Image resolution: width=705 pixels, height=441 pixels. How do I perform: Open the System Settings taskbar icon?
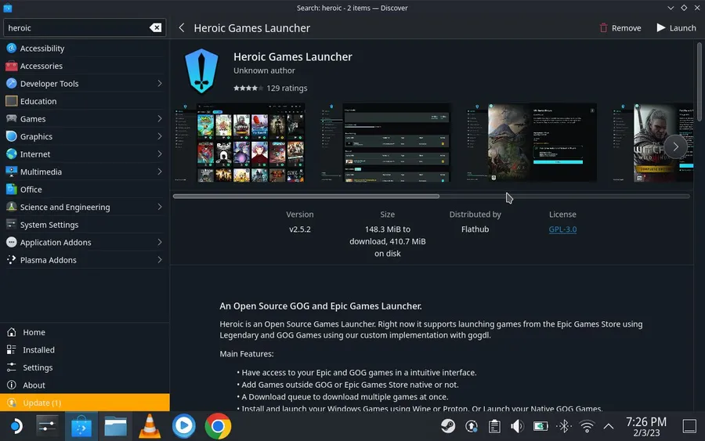tap(47, 426)
